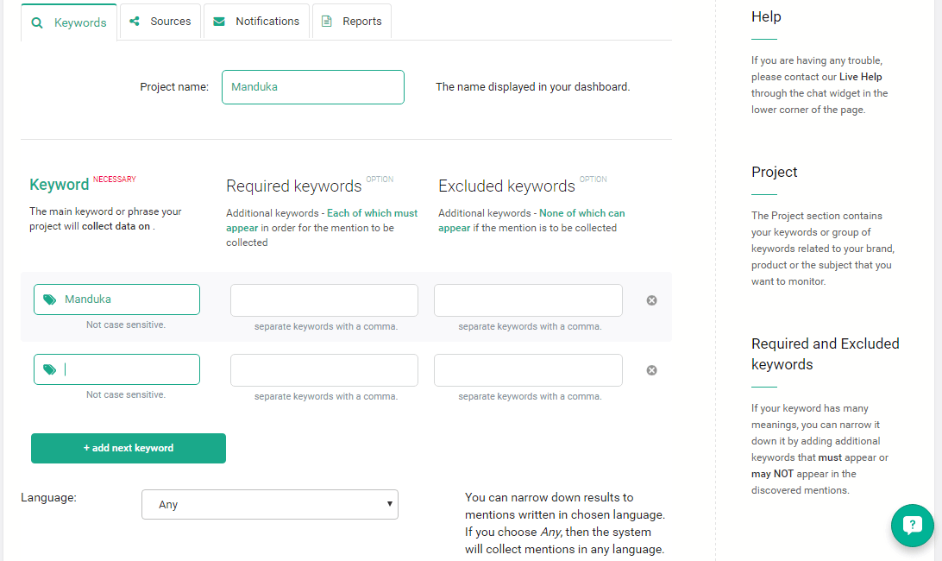Go to the Reports tab

point(352,22)
